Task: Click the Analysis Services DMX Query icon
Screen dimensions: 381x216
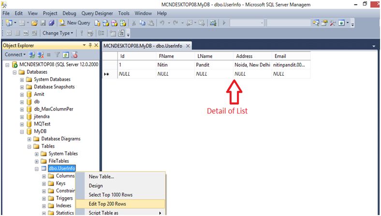Action: [114, 23]
